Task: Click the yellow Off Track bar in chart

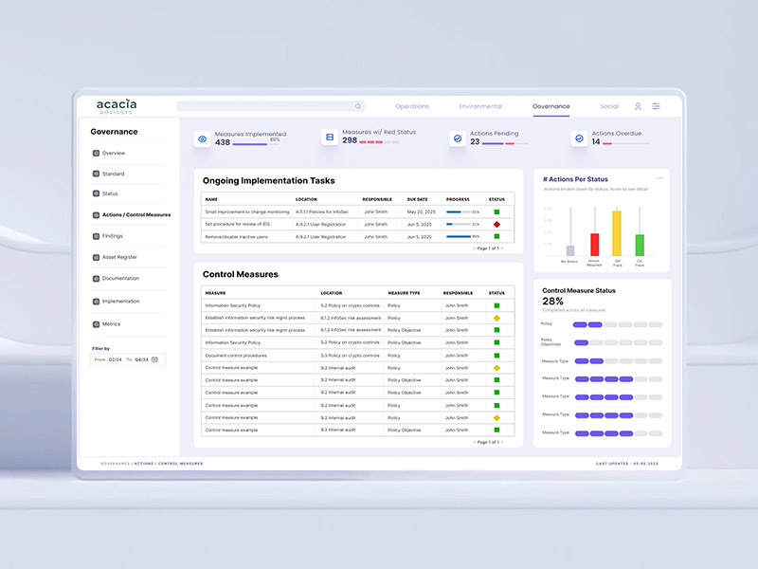Action: [x=617, y=233]
